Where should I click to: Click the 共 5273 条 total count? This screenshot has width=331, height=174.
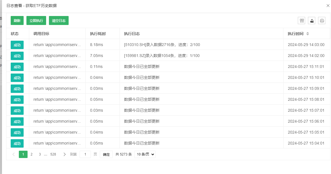pyautogui.click(x=123, y=154)
